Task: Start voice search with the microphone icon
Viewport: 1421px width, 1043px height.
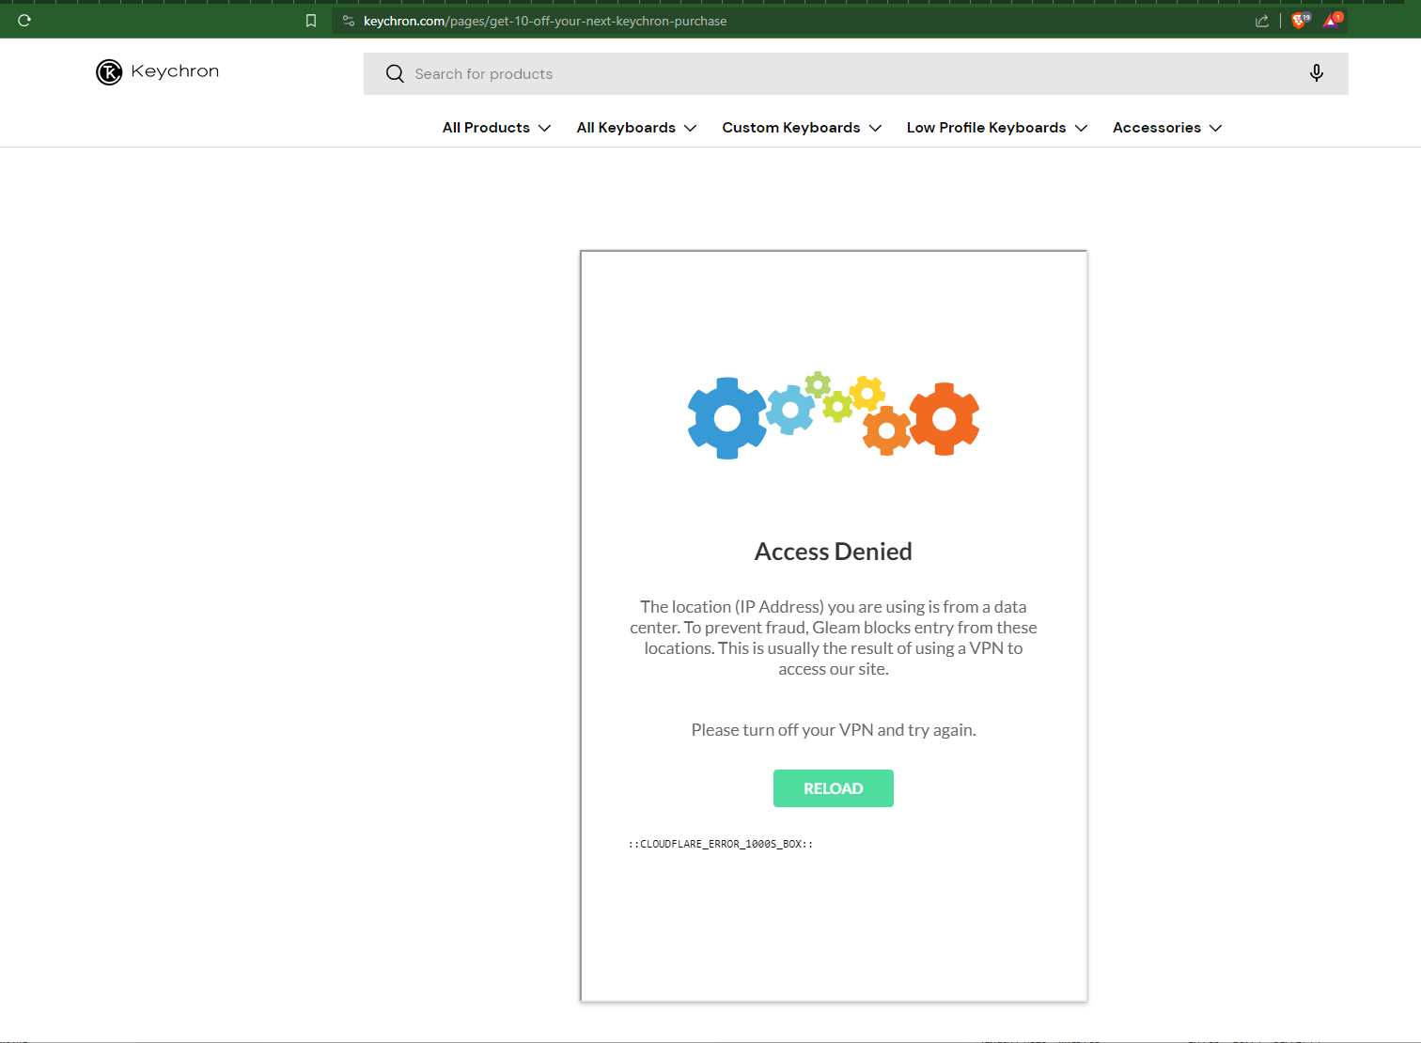Action: coord(1317,73)
